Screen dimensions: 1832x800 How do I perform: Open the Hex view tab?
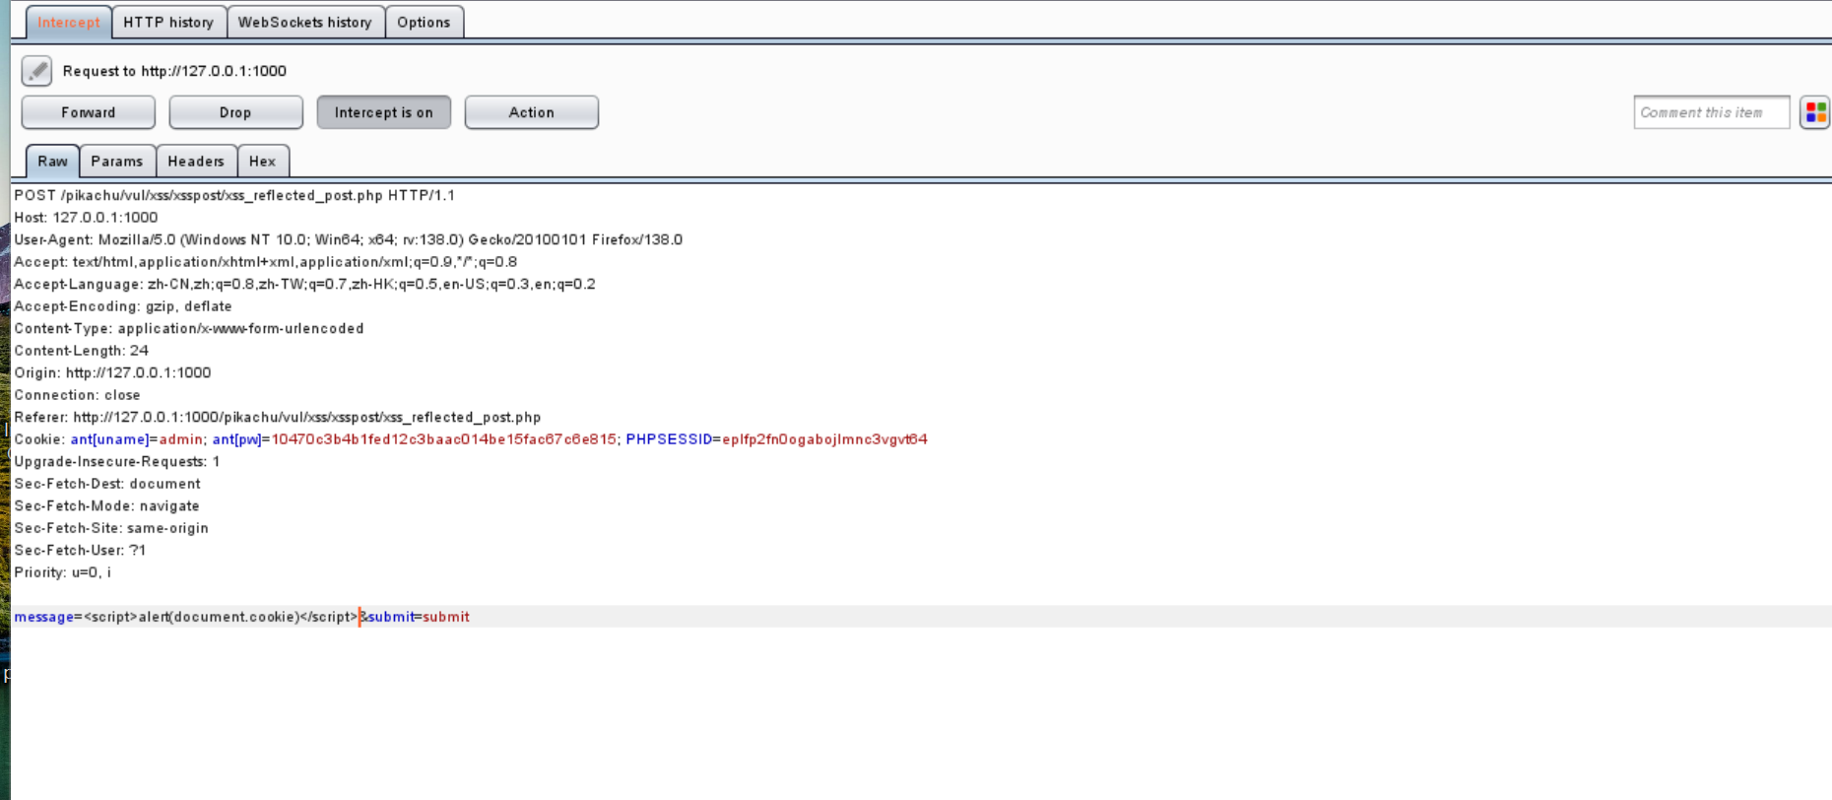262,161
